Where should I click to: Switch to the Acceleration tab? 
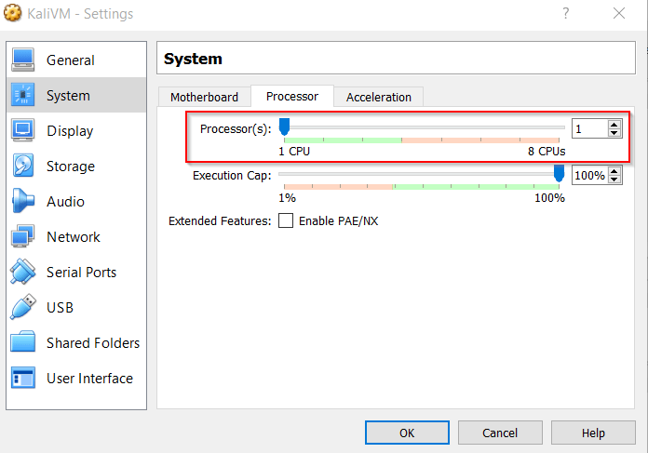378,97
